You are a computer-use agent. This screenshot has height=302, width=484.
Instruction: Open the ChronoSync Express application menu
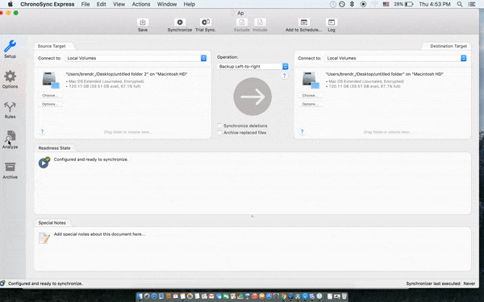point(48,4)
